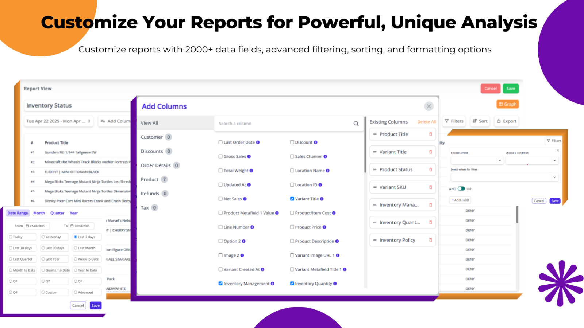Close the filter panel with X icon
Viewport: 584px width, 328px height.
click(x=558, y=150)
